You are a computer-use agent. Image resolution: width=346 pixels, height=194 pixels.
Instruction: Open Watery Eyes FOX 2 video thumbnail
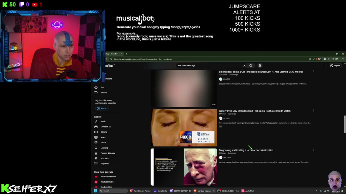pyautogui.click(x=184, y=128)
